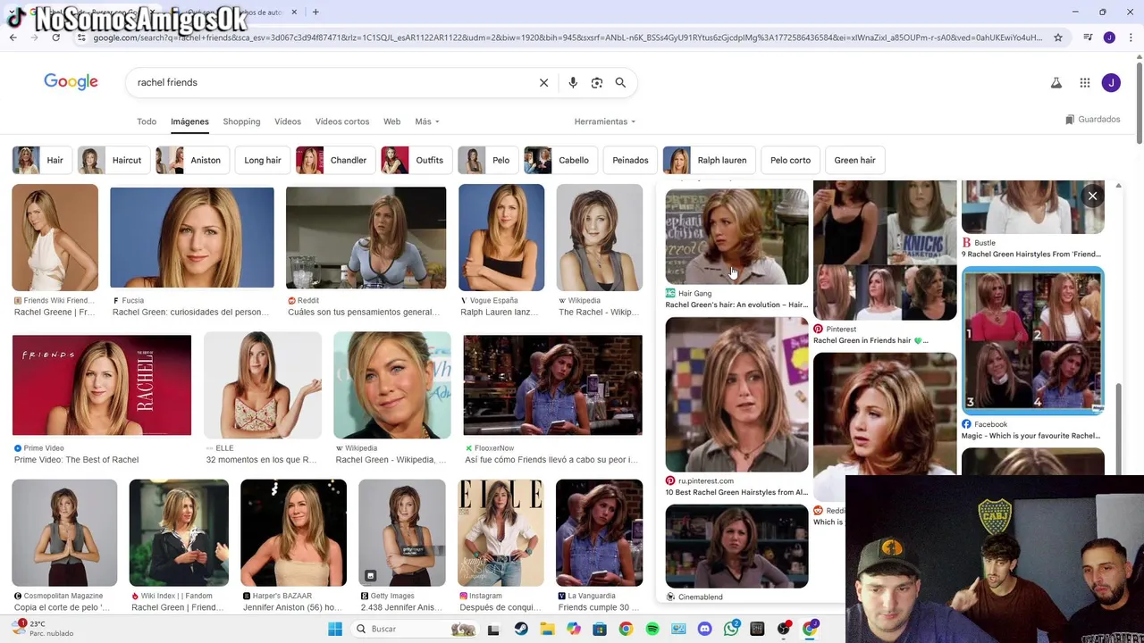The height and width of the screenshot is (643, 1144).
Task: Switch to the Todo tab
Action: [x=147, y=121]
